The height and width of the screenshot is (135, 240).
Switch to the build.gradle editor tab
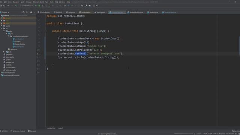pos(101,12)
